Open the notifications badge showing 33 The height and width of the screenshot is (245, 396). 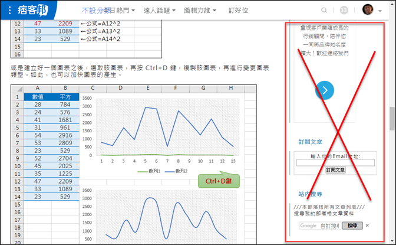[x=344, y=10]
